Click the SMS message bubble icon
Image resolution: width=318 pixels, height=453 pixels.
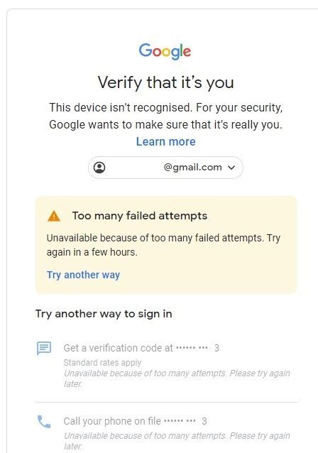pos(44,348)
